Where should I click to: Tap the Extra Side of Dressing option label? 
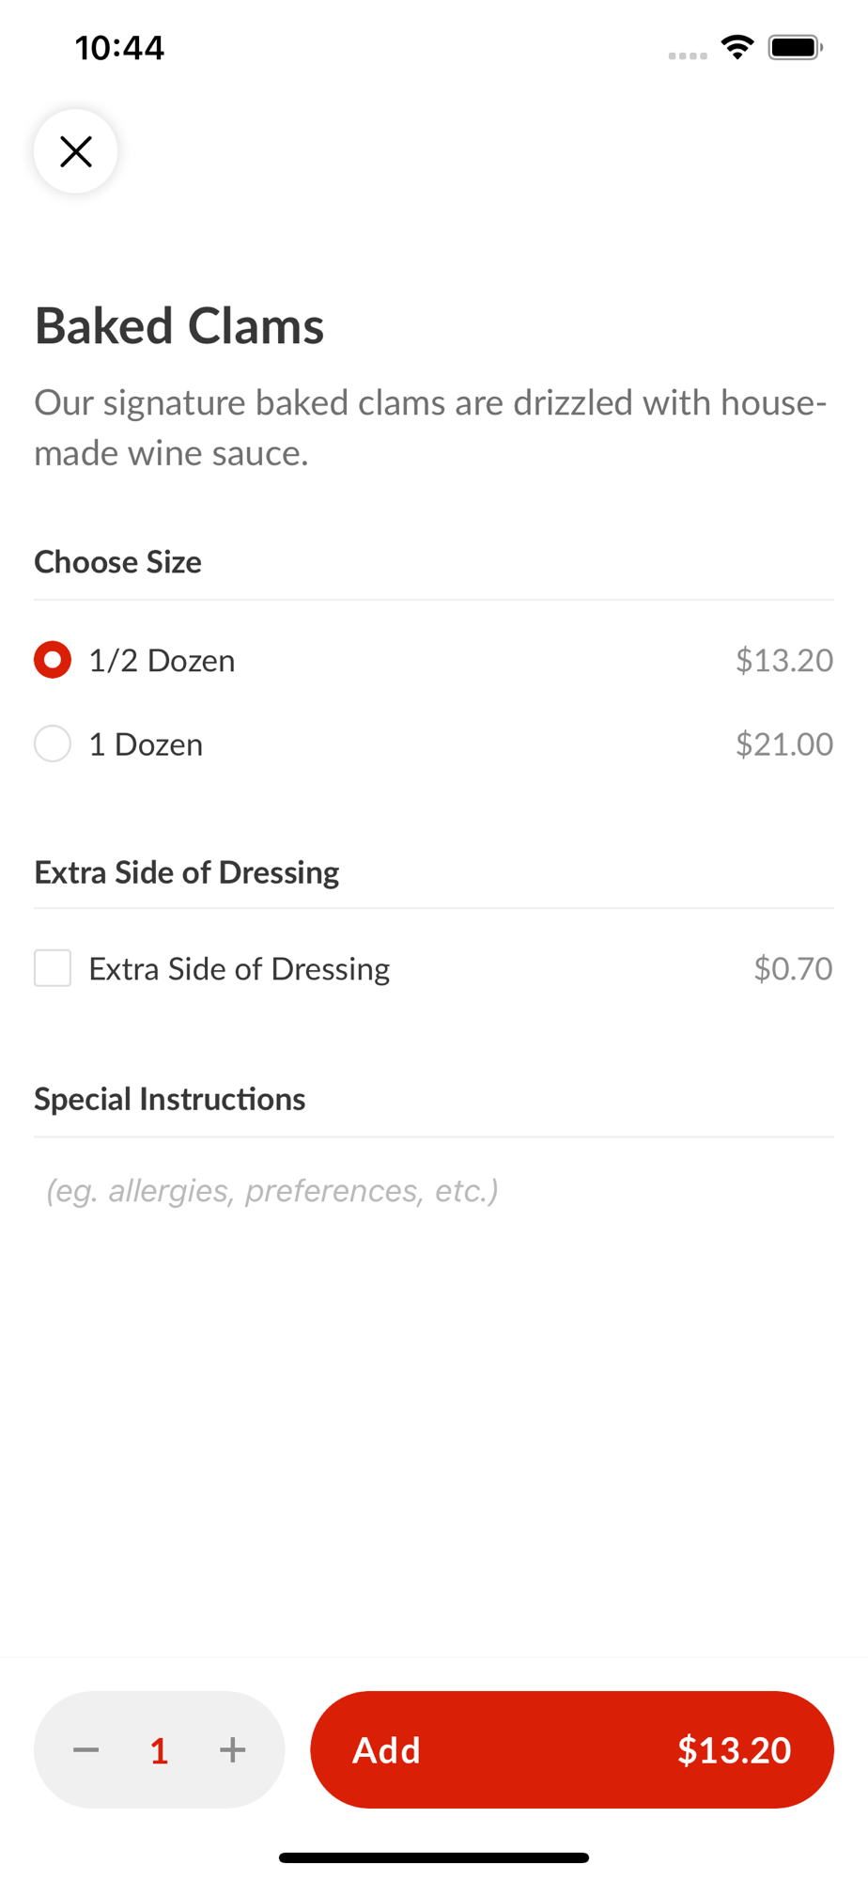pyautogui.click(x=239, y=969)
